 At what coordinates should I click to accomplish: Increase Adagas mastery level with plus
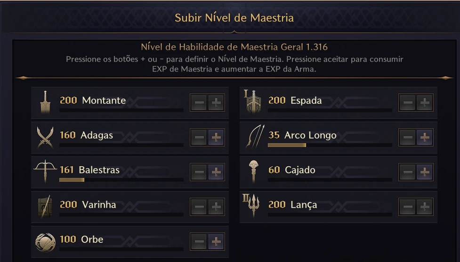216,138
